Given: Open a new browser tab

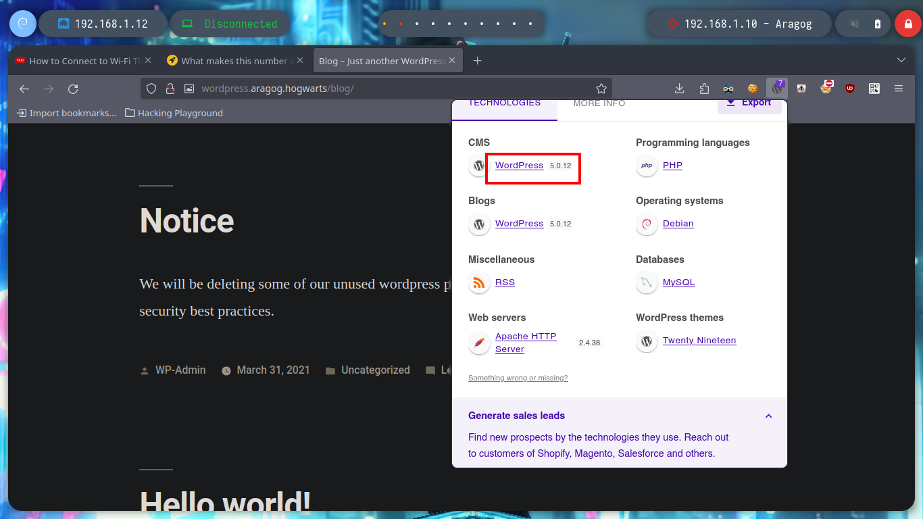Looking at the screenshot, I should (477, 61).
